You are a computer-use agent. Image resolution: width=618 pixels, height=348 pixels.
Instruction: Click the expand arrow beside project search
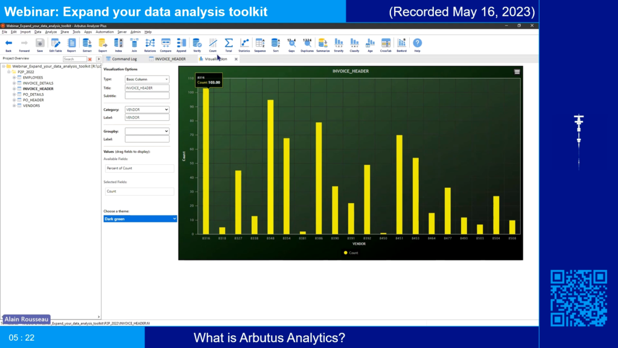(x=98, y=59)
